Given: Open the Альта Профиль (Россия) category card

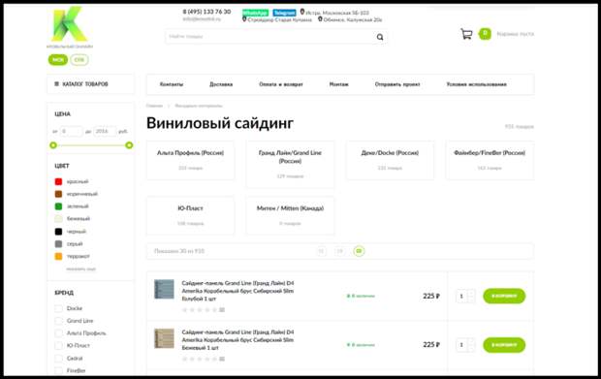Looking at the screenshot, I should click(x=191, y=160).
